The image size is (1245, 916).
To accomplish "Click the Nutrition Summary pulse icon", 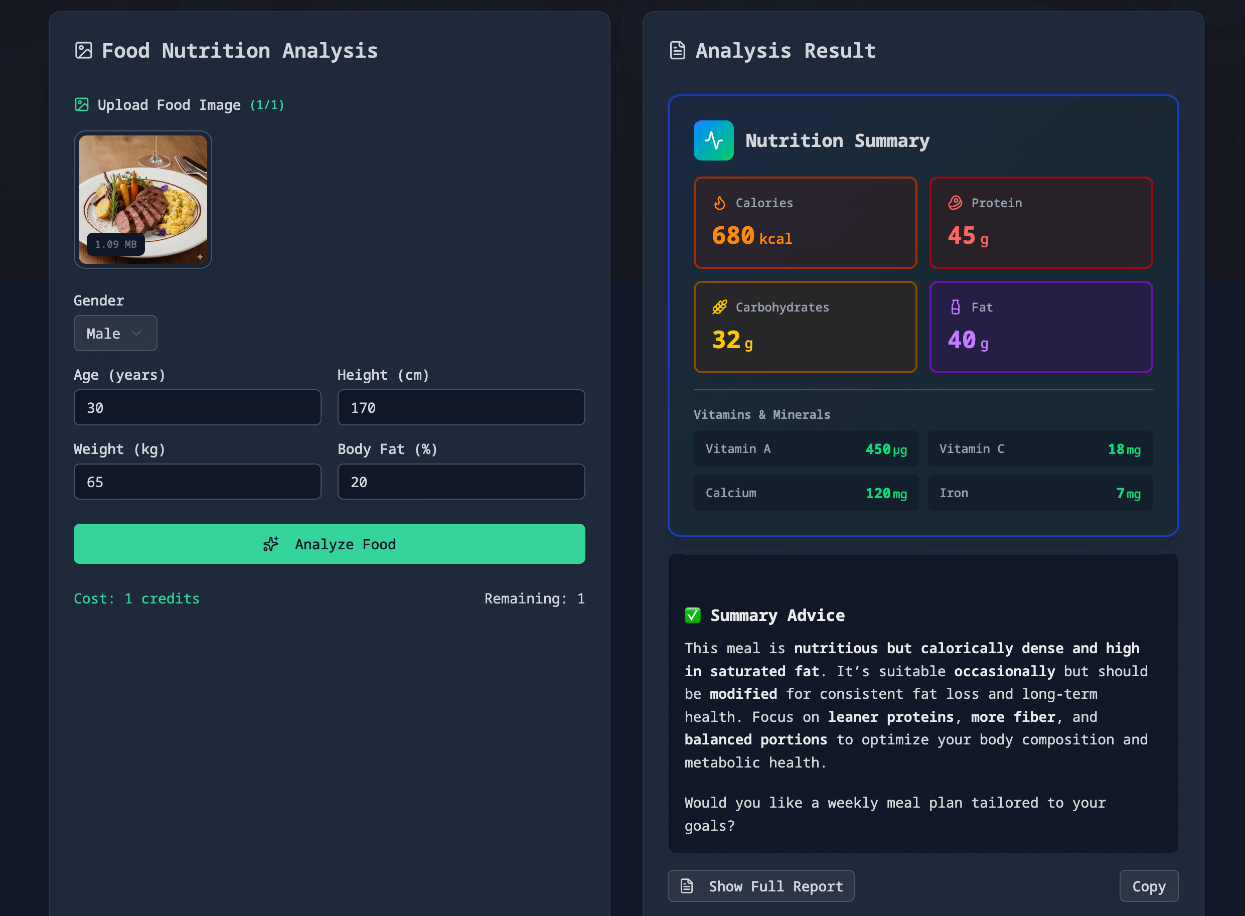I will point(713,140).
